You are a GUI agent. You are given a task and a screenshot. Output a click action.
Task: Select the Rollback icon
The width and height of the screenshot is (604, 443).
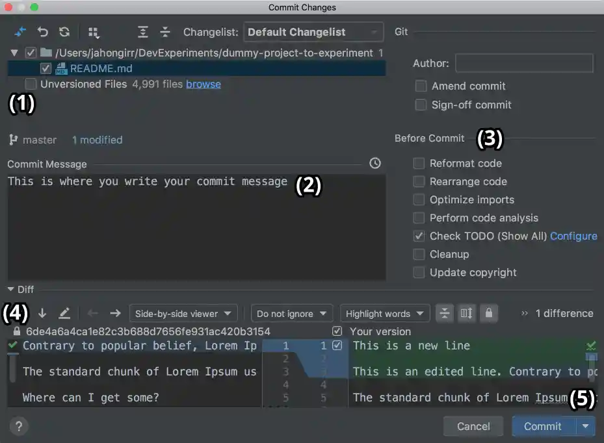(42, 31)
